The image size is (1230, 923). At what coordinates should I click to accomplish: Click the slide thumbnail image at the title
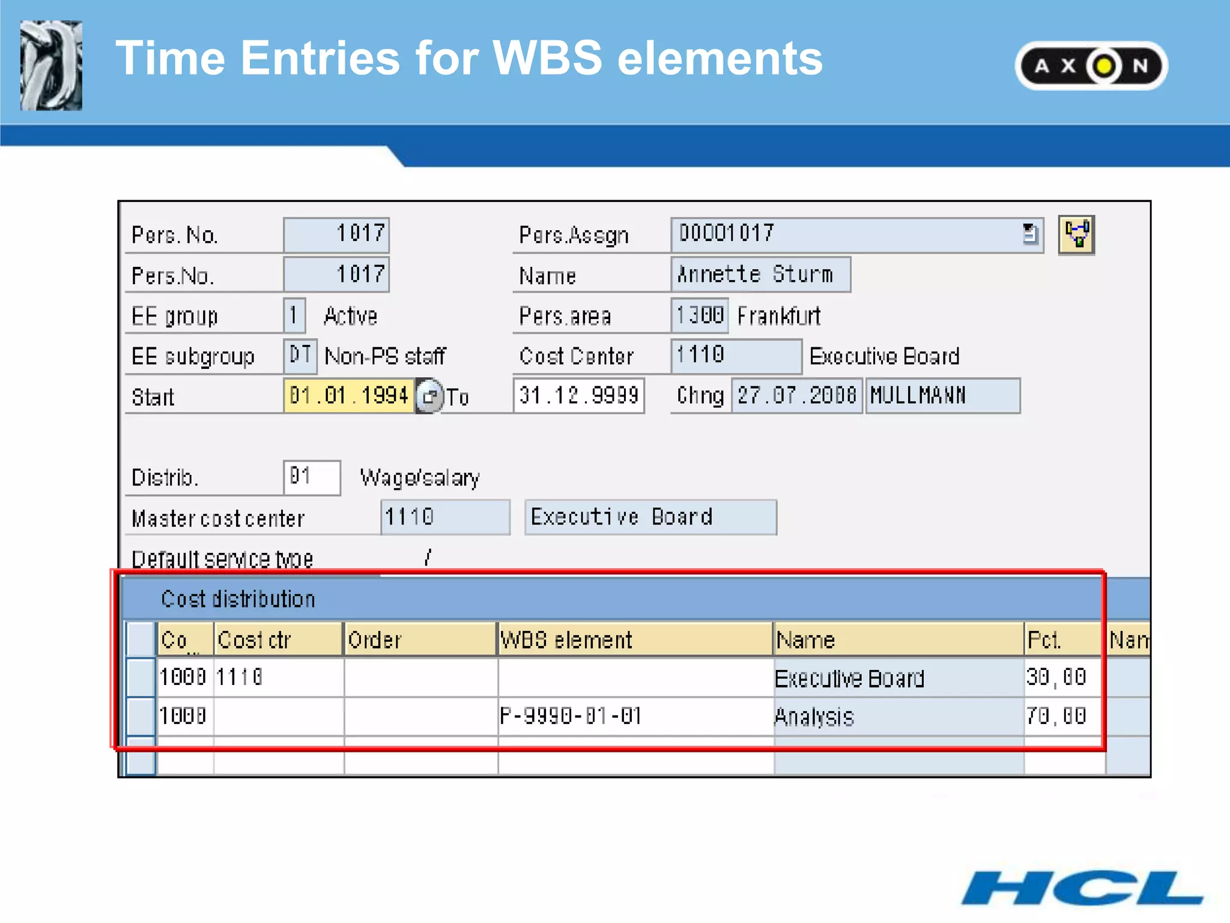(51, 65)
